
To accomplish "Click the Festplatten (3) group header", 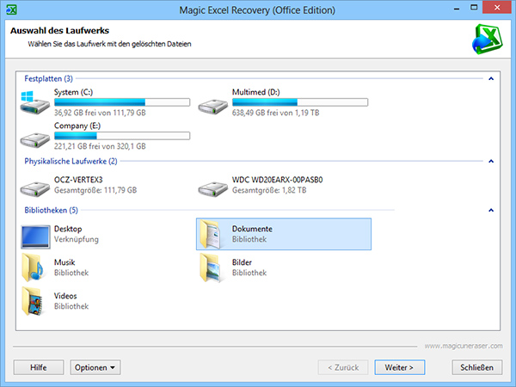I will (x=48, y=78).
